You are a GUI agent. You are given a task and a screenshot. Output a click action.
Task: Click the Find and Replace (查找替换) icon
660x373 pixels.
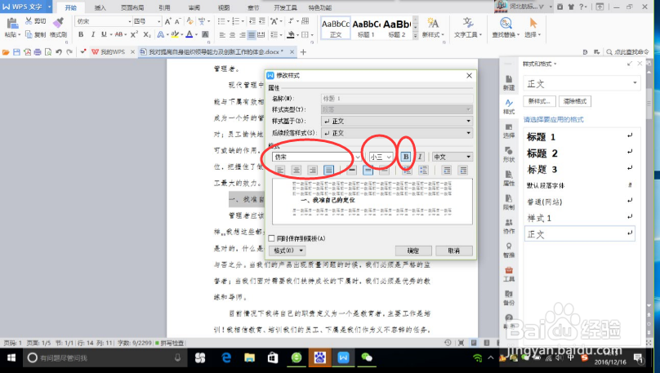(x=506, y=23)
